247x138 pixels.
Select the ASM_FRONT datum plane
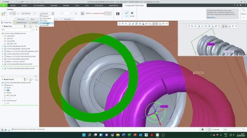tap(11, 41)
